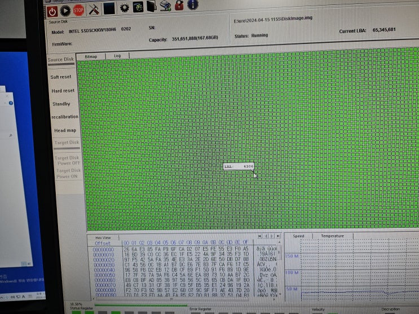Click Target Disk Power ON button
419x314 pixels.
pos(68,174)
